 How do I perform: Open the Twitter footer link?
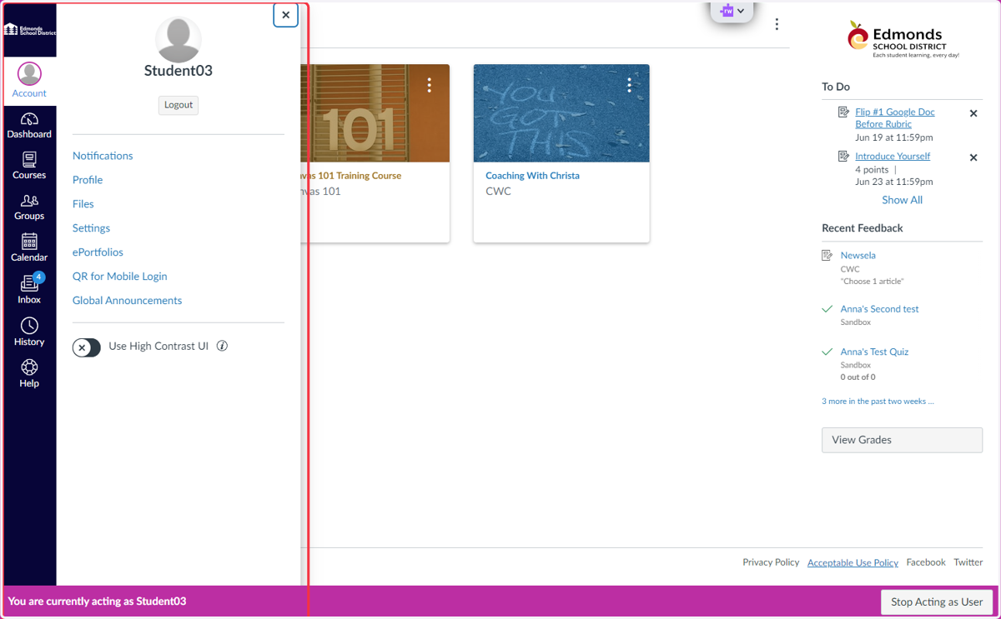click(x=968, y=562)
